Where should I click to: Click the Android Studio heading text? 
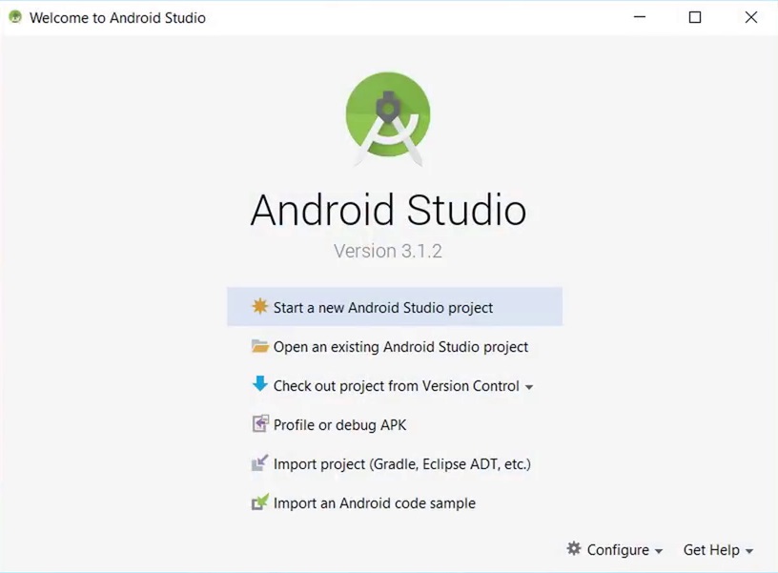pyautogui.click(x=388, y=210)
